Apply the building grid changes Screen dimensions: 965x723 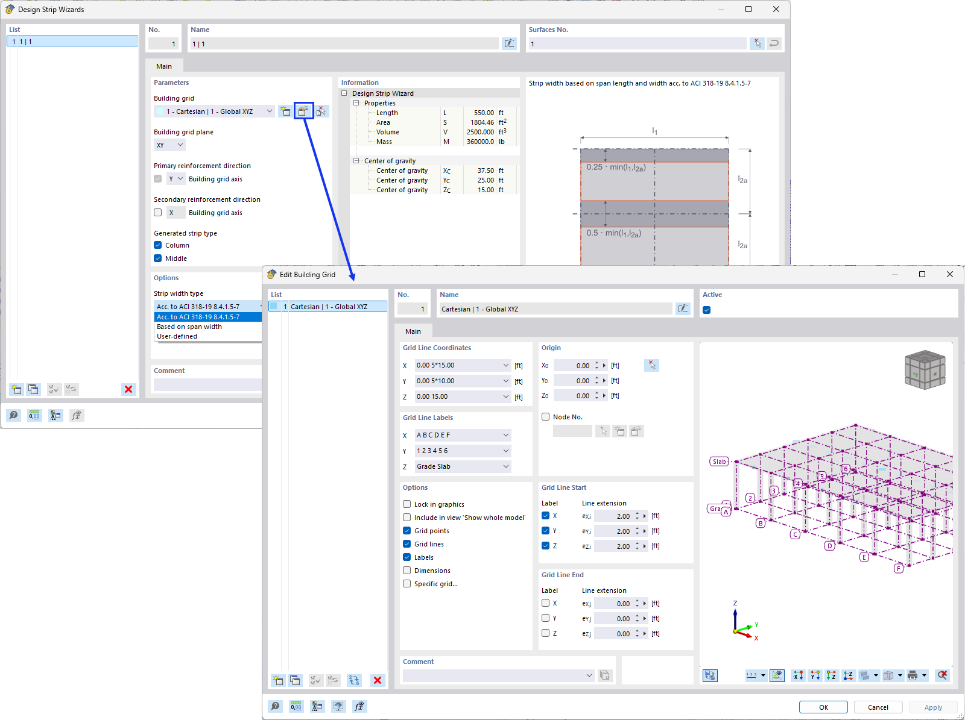[933, 707]
